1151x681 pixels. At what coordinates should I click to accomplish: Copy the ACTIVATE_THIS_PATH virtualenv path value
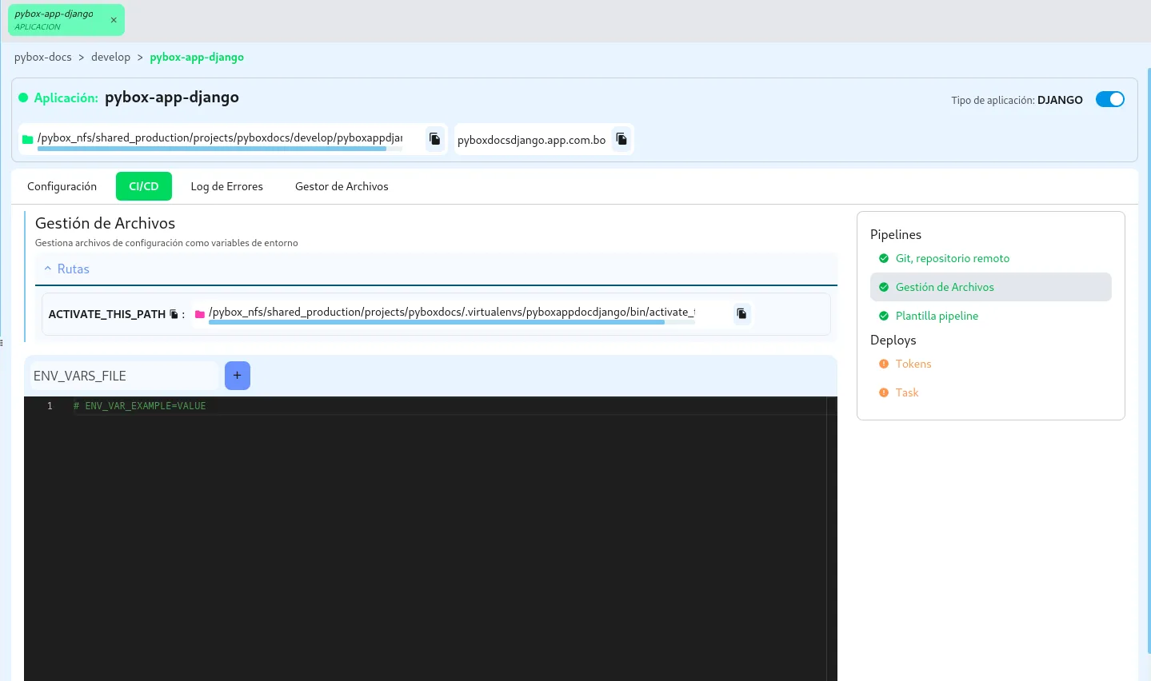coord(741,313)
